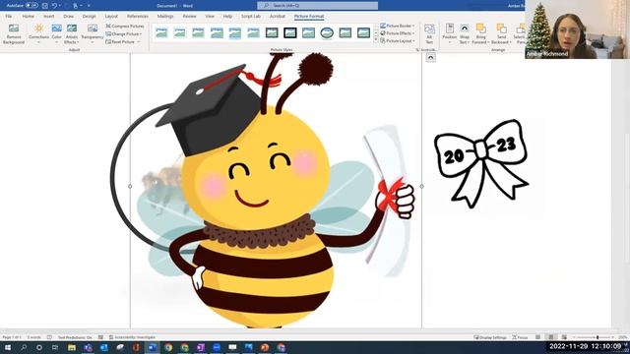Open Task View from taskbar

55,347
